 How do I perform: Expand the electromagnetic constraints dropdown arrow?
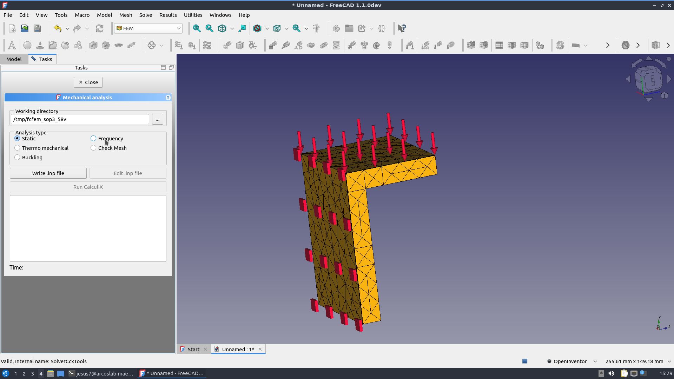pyautogui.click(x=161, y=45)
